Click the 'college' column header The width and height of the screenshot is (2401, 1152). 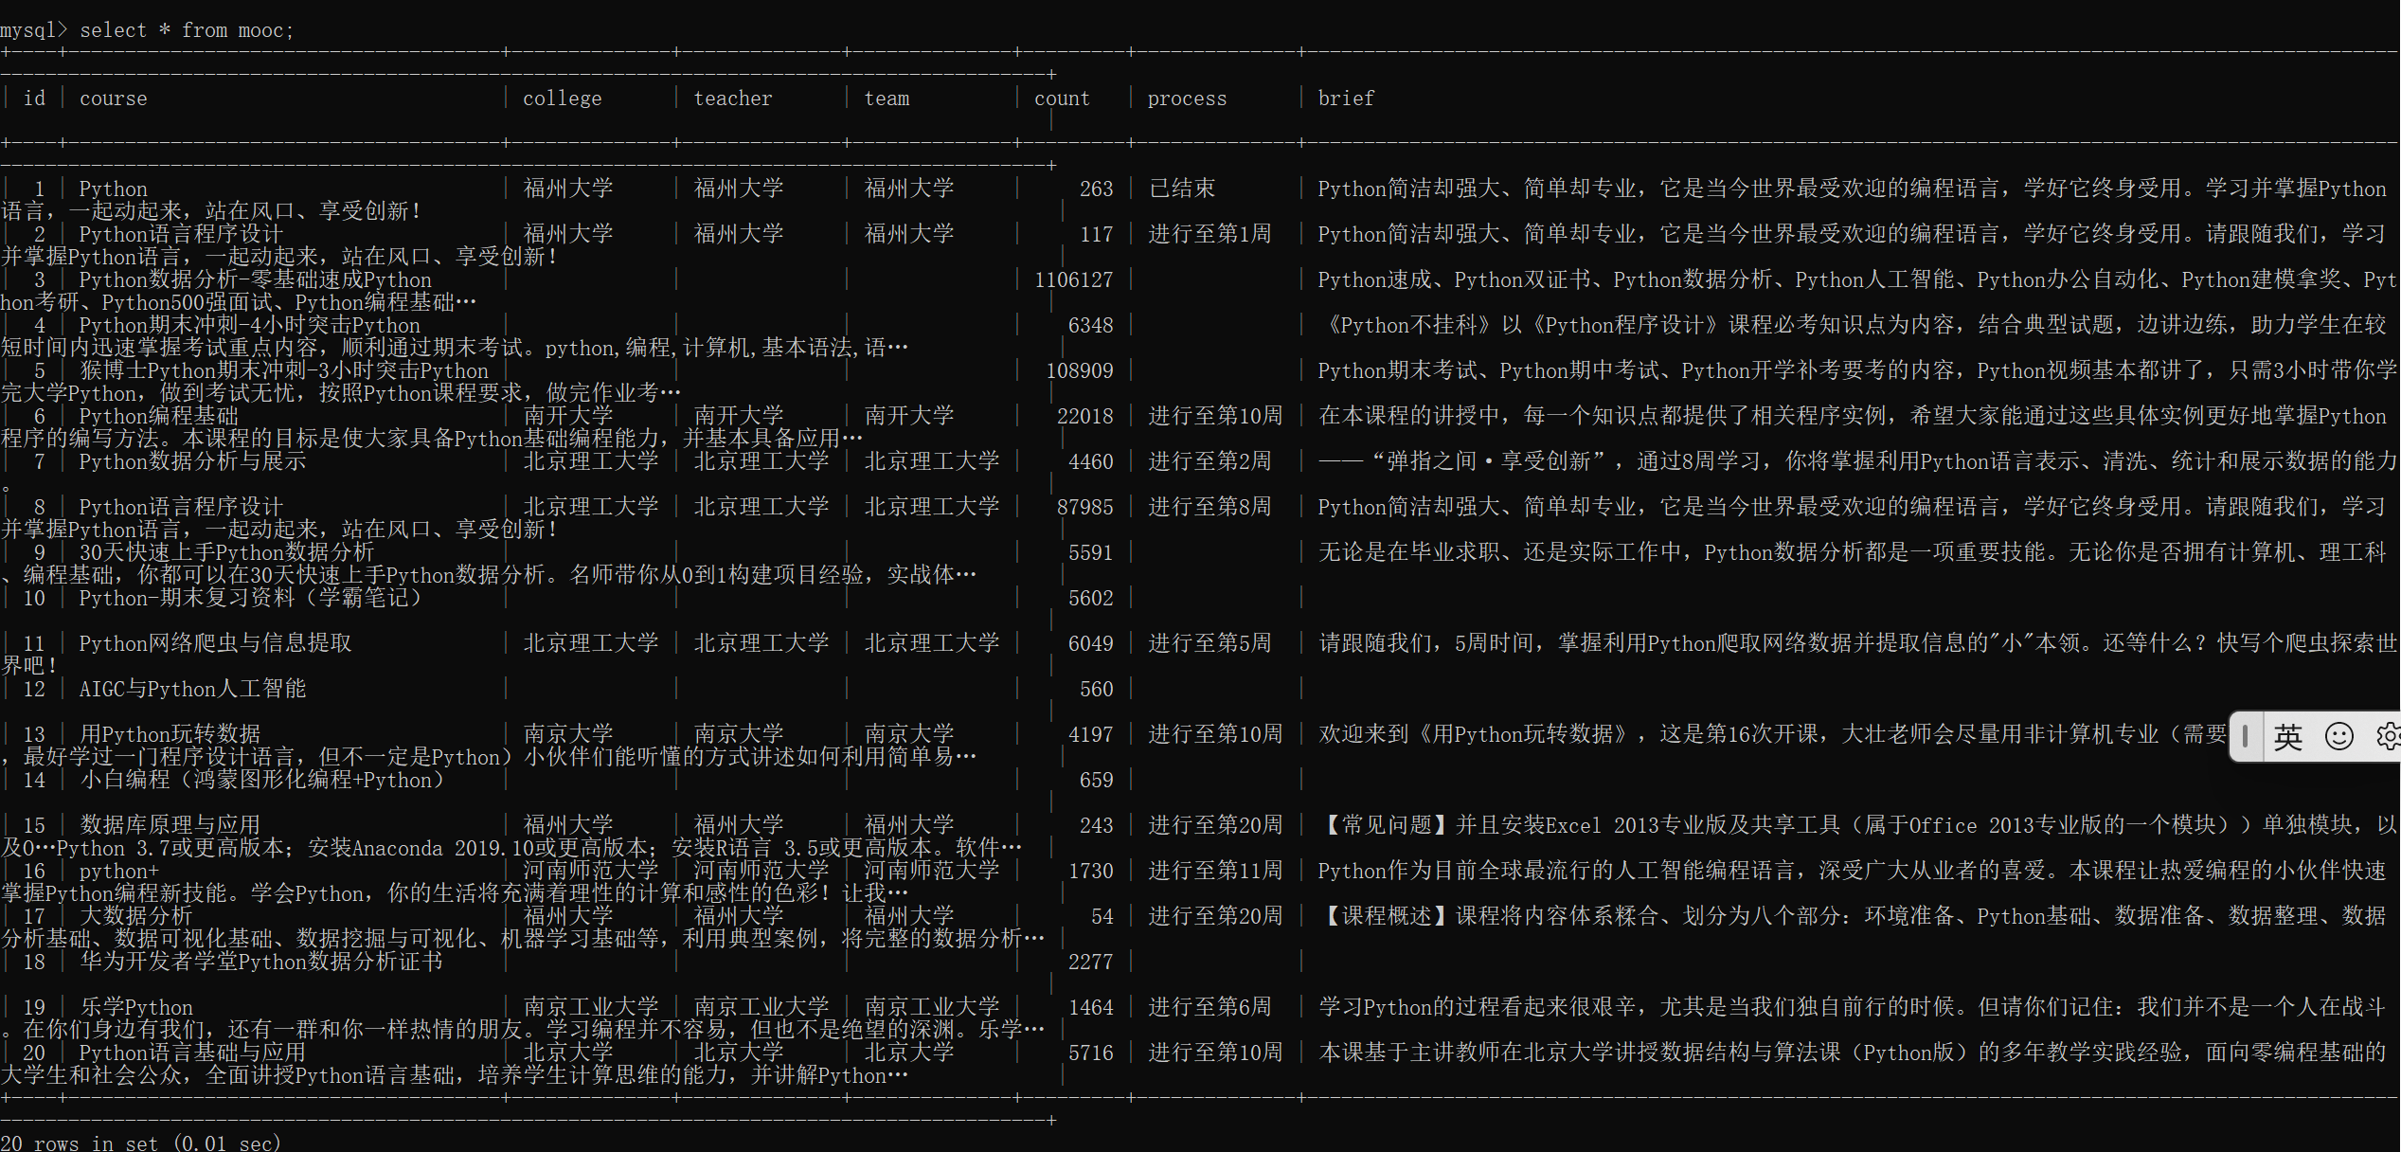tap(562, 99)
